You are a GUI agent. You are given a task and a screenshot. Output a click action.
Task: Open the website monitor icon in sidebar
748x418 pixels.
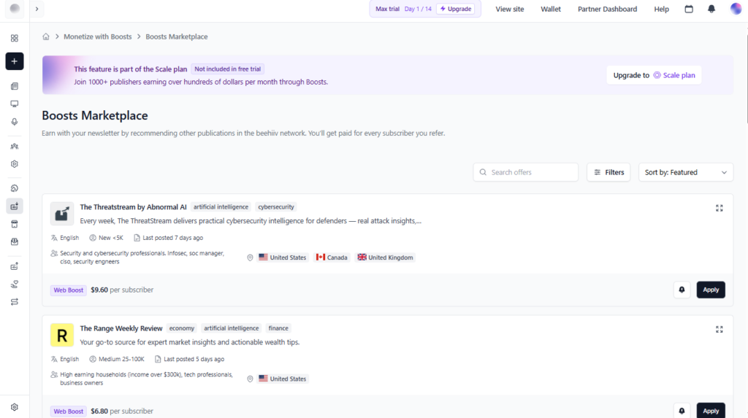(x=15, y=104)
